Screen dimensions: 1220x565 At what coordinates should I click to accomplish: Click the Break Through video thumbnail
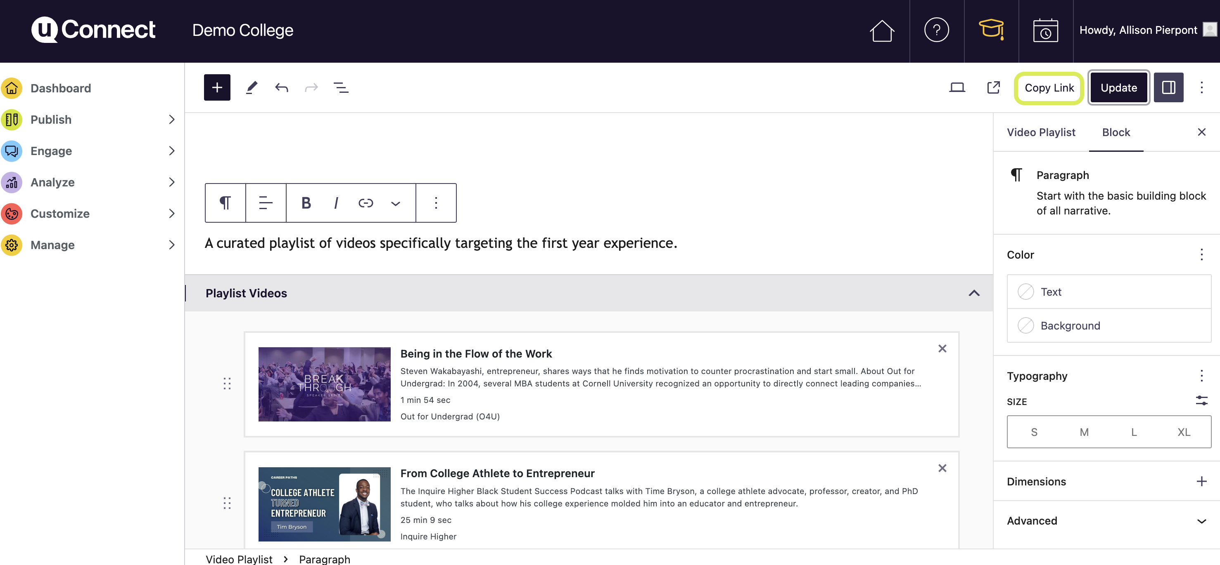pos(325,384)
